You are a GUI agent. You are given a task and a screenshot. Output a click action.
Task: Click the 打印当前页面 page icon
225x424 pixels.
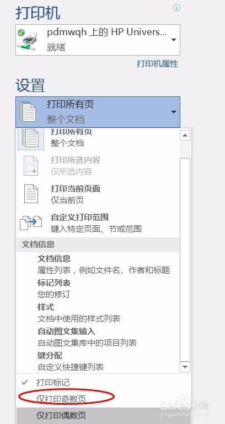click(31, 194)
